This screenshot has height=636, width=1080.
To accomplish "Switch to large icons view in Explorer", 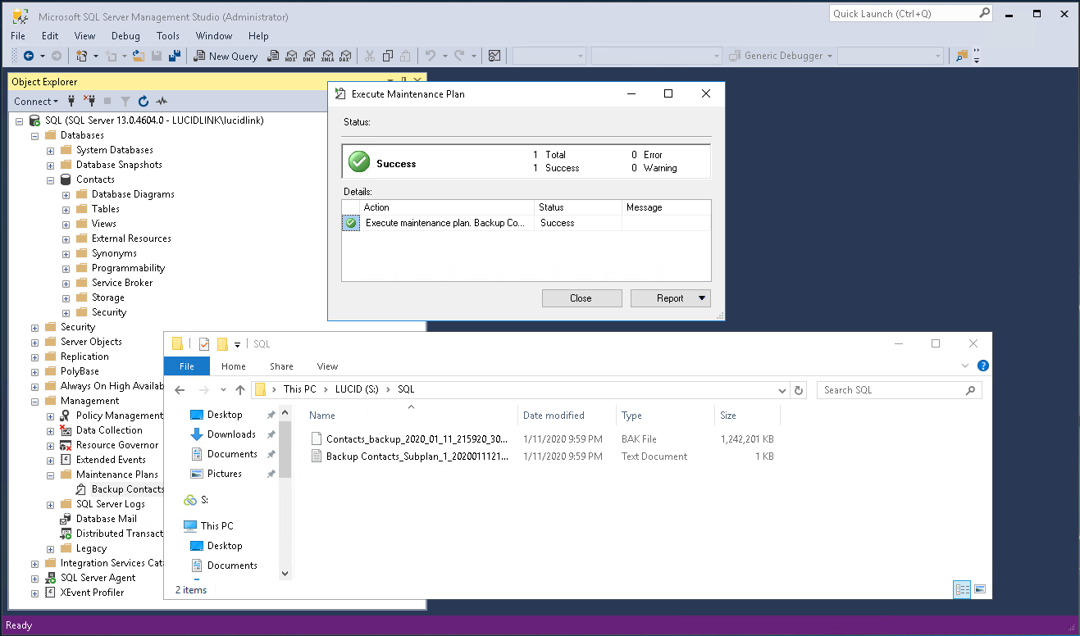I will click(979, 589).
